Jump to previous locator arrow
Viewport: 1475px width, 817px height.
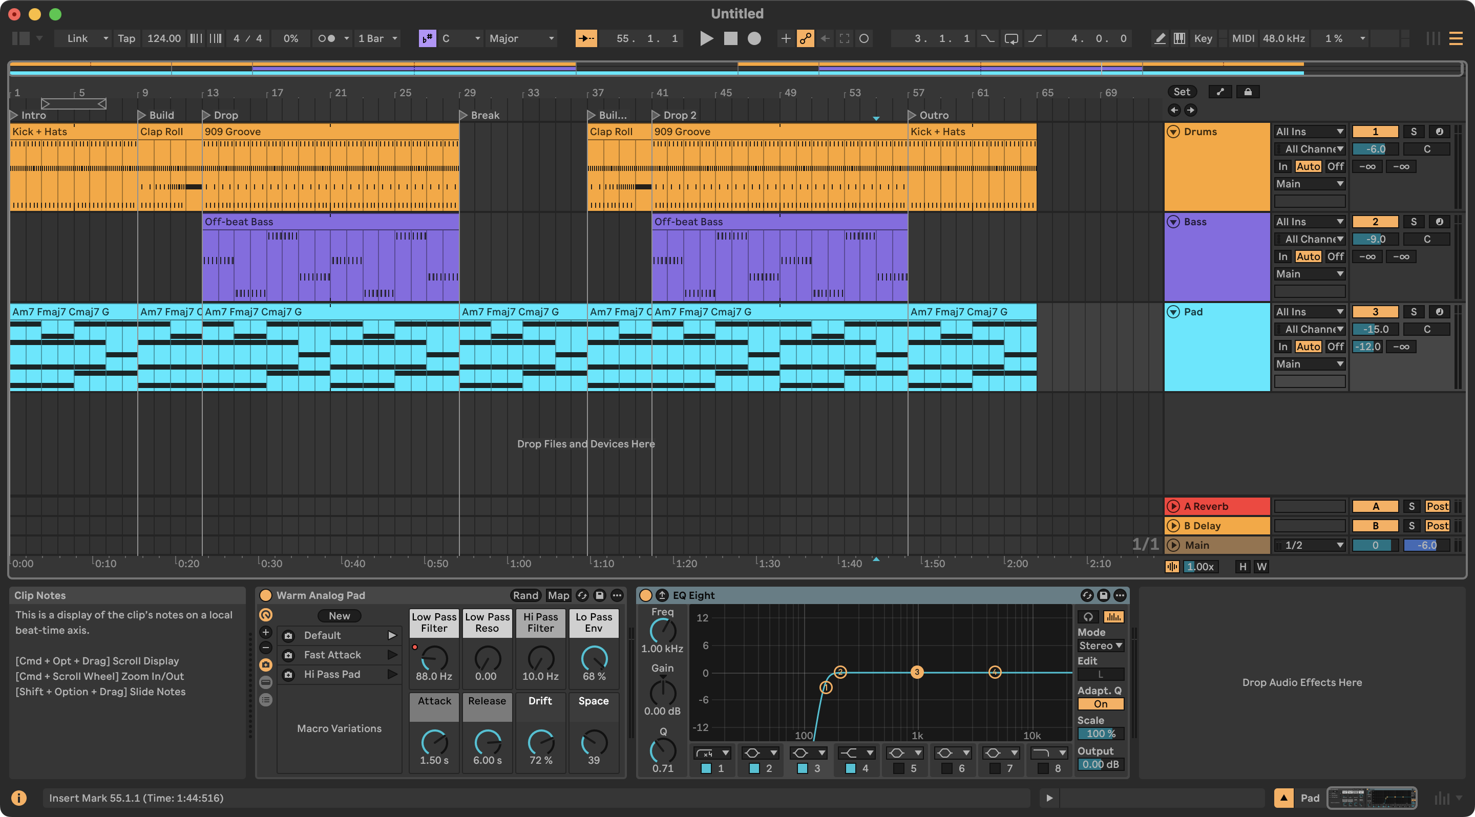coord(1174,110)
